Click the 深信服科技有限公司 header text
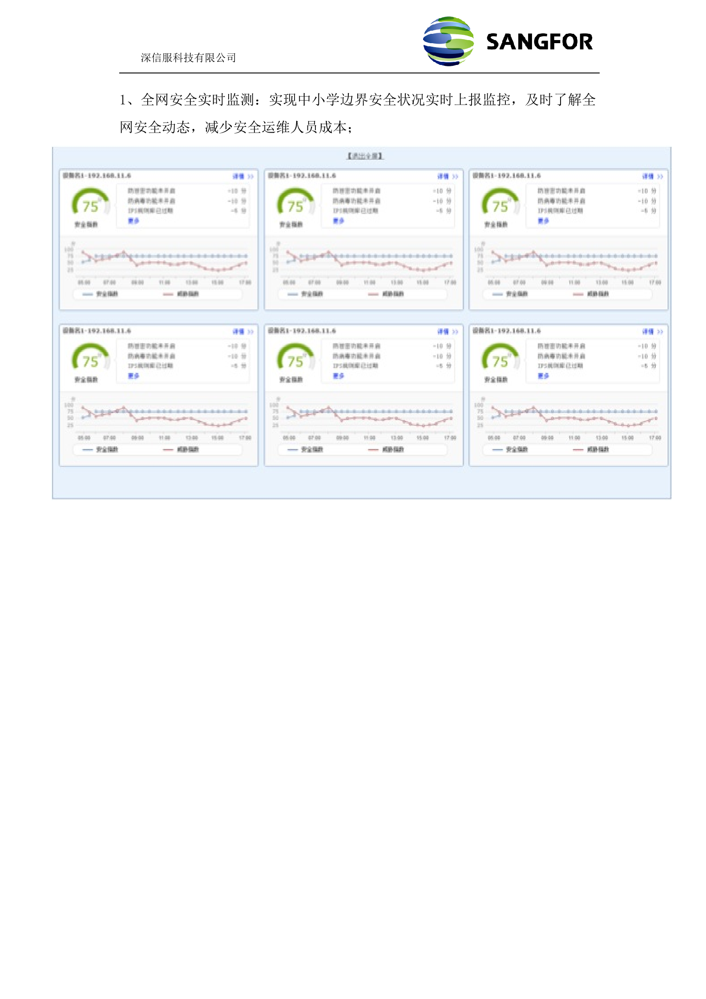The image size is (706, 999). coord(188,58)
